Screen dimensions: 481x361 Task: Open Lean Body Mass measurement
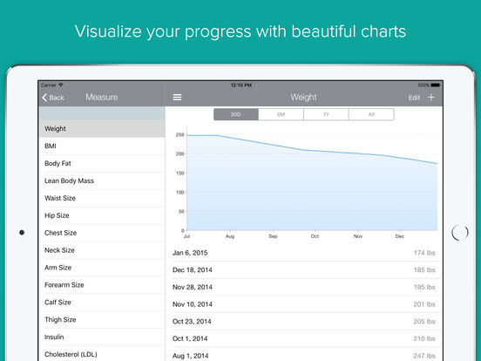coord(102,180)
